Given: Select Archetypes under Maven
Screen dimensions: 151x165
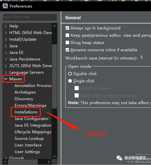Looking at the screenshot, I should tap(25, 92).
